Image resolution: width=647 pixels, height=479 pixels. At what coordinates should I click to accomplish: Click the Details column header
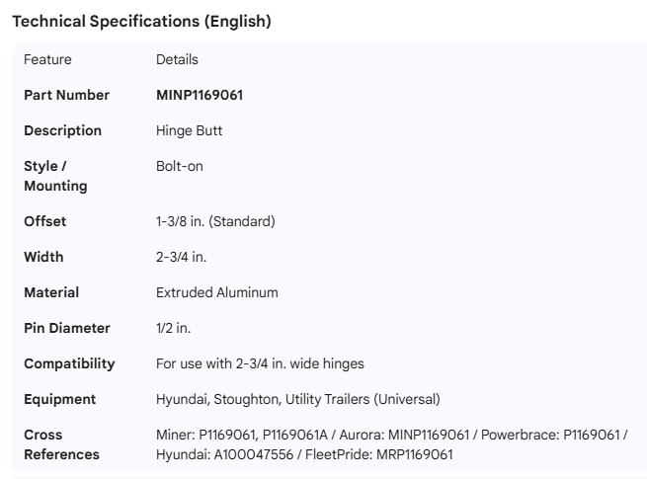point(177,59)
